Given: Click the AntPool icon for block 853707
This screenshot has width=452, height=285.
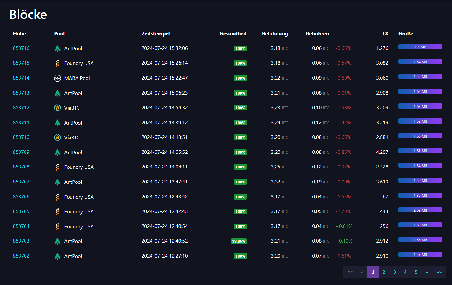Looking at the screenshot, I should 57,182.
